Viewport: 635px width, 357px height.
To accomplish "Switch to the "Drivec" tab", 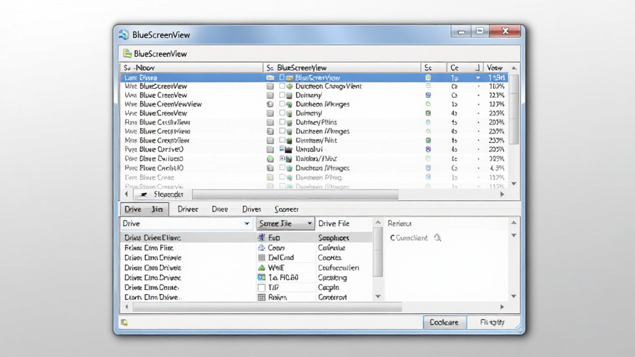I will coord(188,209).
